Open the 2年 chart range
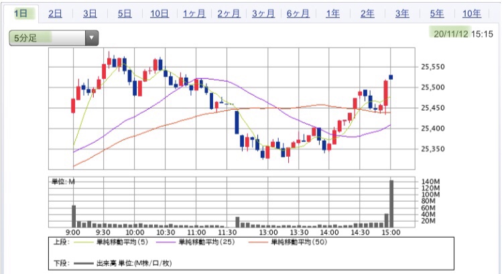502x274 pixels. click(x=367, y=13)
